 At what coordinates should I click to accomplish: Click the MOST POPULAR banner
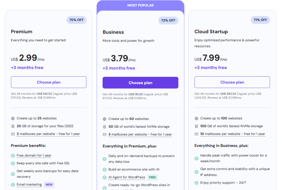140,5
